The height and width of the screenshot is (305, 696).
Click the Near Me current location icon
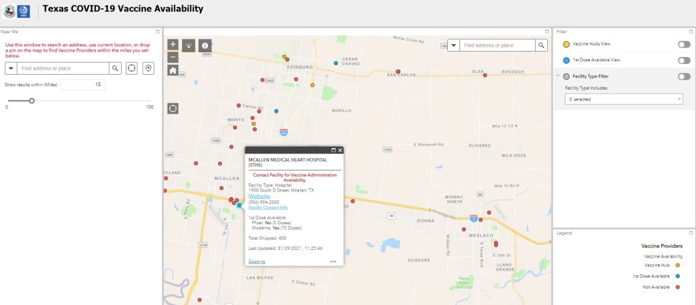[x=132, y=68]
